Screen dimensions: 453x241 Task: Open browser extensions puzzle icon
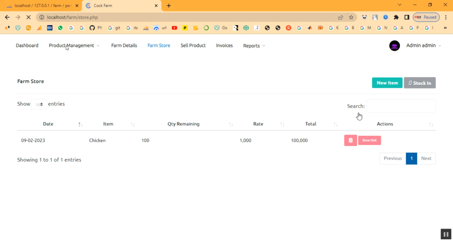396,17
